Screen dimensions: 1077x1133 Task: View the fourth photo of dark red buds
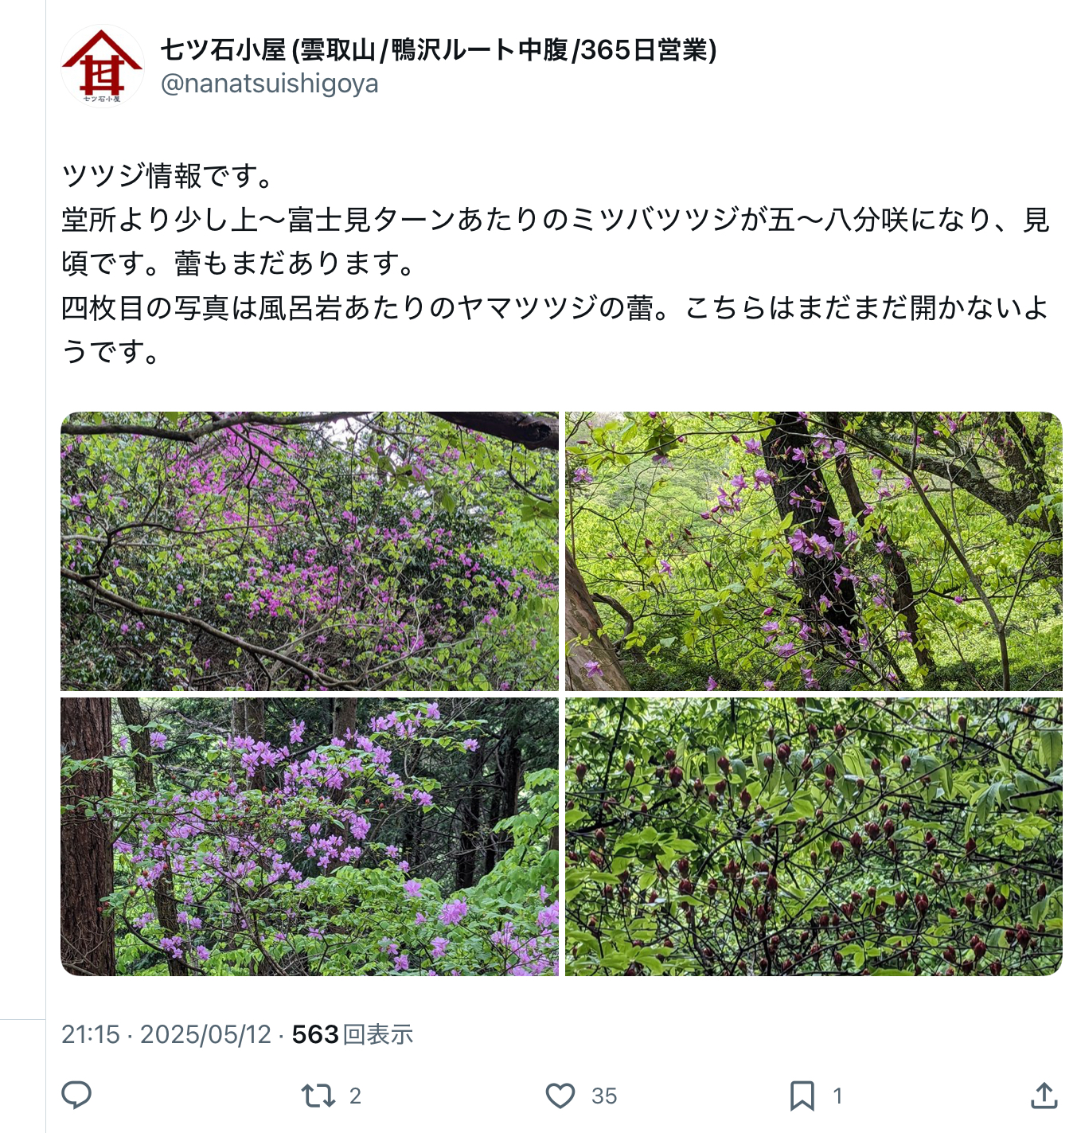pos(814,837)
